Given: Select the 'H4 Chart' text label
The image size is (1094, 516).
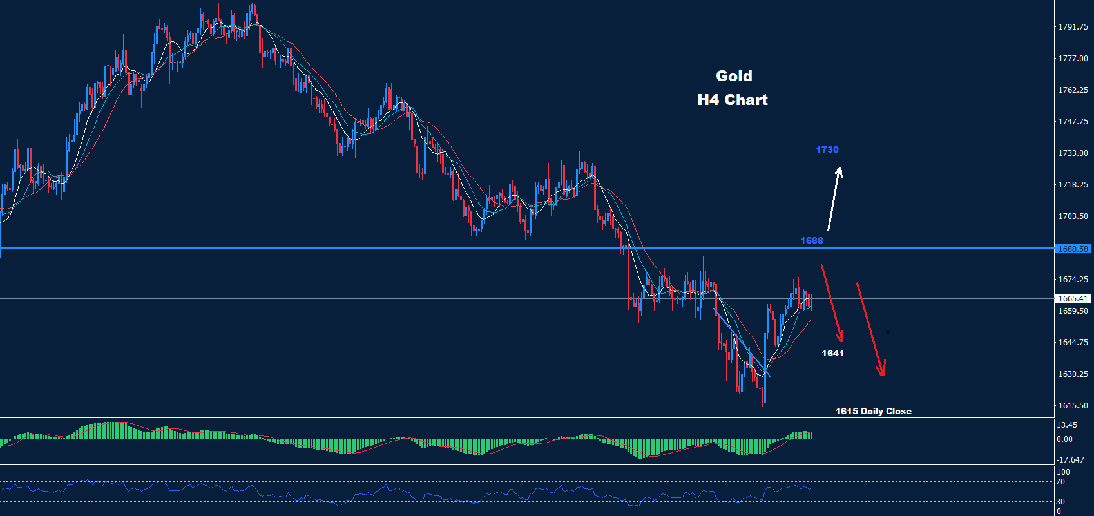Looking at the screenshot, I should [733, 100].
